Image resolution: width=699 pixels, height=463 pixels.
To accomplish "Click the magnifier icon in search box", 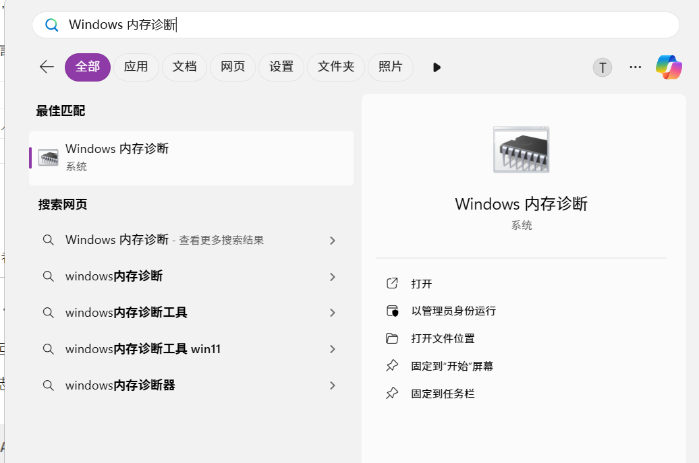I will coord(52,24).
